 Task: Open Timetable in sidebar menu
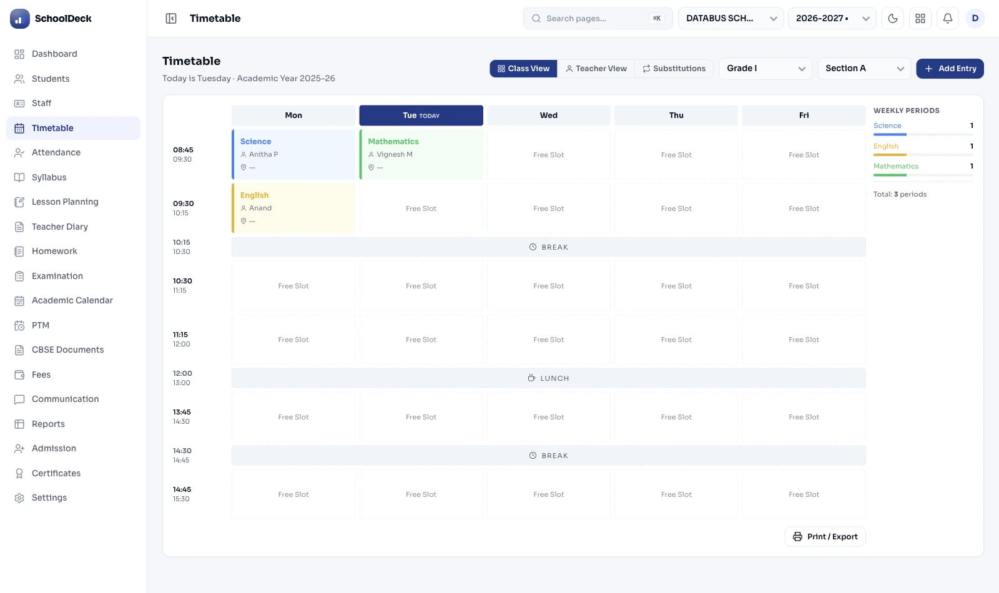pyautogui.click(x=74, y=128)
